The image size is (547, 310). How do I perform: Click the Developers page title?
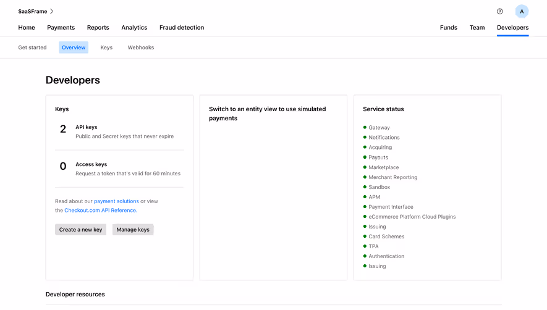[73, 80]
